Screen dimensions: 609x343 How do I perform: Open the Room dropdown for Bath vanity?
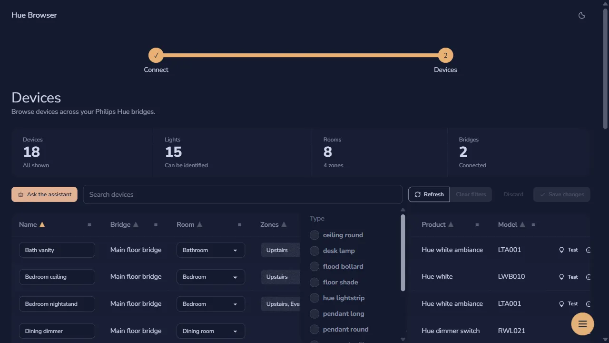point(211,250)
